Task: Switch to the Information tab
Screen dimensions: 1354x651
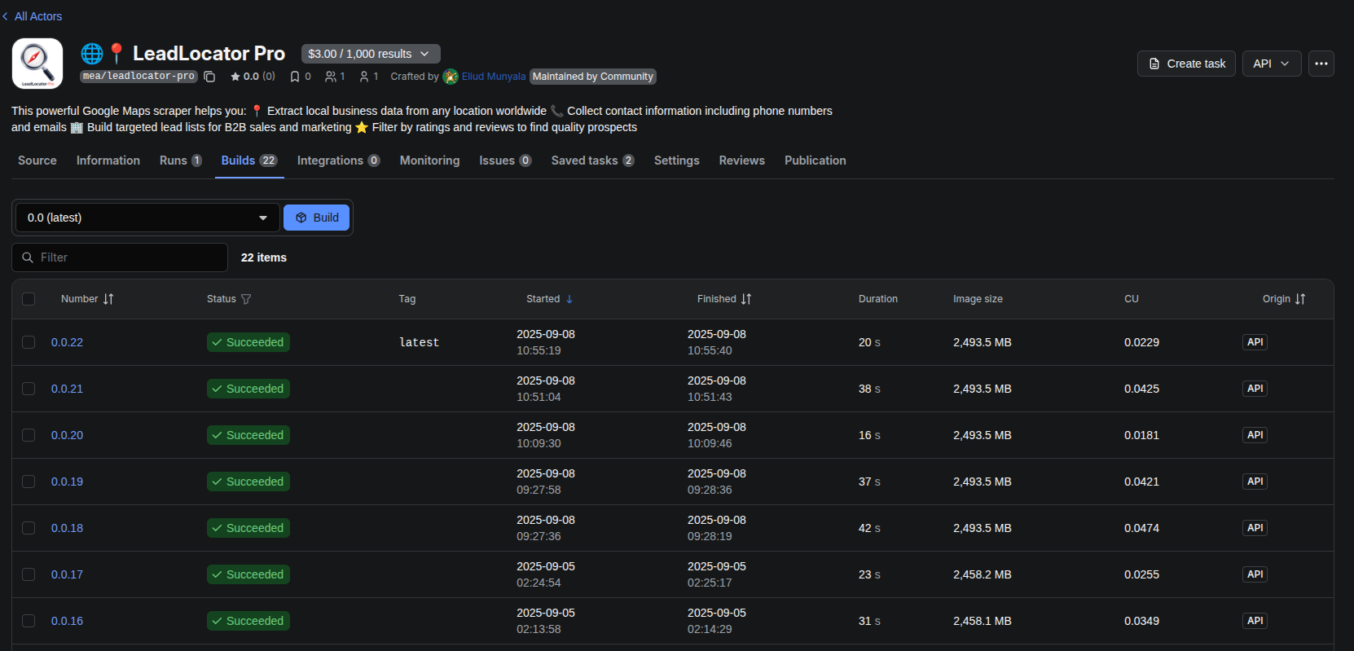Action: (x=108, y=161)
